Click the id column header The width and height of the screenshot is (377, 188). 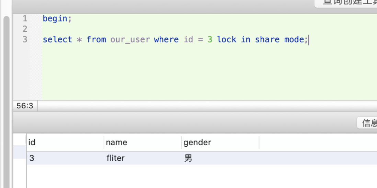(x=32, y=142)
